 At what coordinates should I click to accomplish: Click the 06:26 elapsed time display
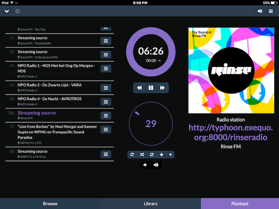click(151, 51)
